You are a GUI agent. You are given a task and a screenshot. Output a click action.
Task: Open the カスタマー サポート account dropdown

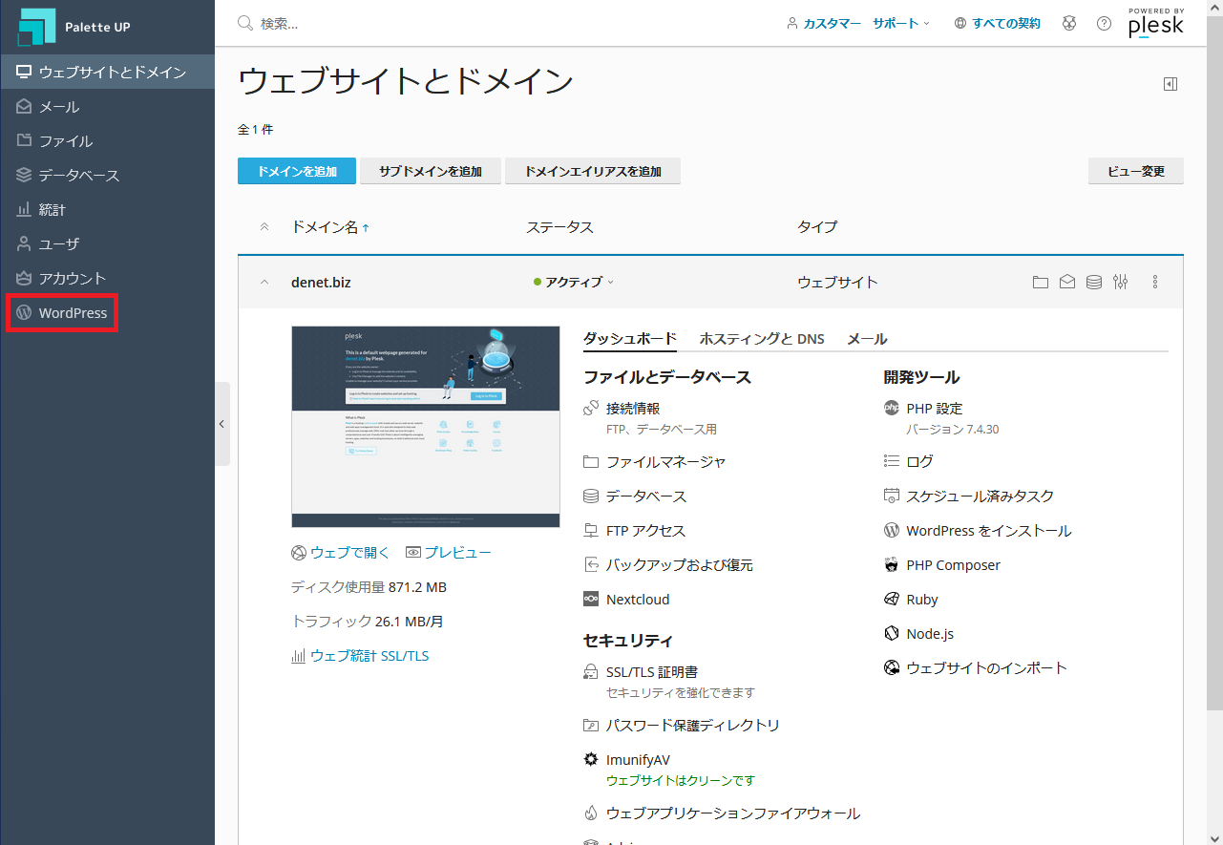tap(857, 24)
